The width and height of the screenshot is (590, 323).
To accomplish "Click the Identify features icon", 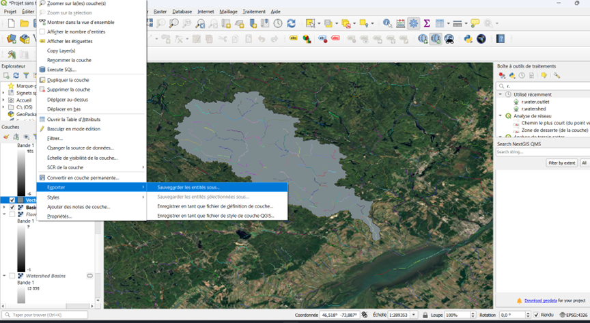I will click(387, 23).
